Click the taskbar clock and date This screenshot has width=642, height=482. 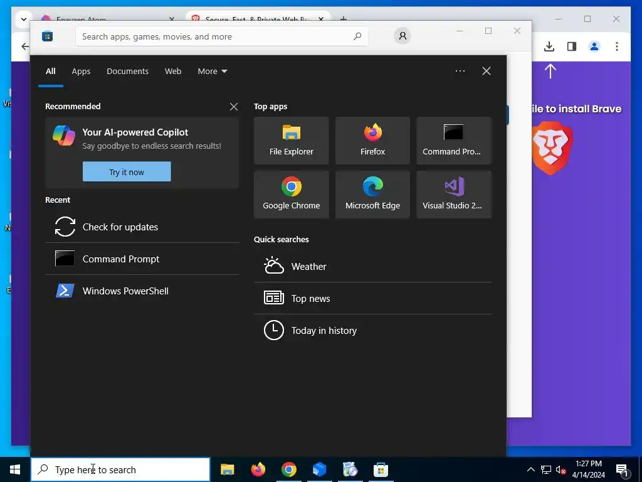click(x=588, y=469)
